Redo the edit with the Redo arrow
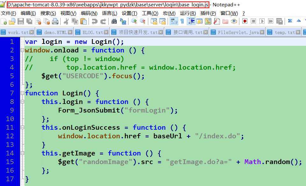Viewport: 306px width, 186px height. [x=103, y=21]
